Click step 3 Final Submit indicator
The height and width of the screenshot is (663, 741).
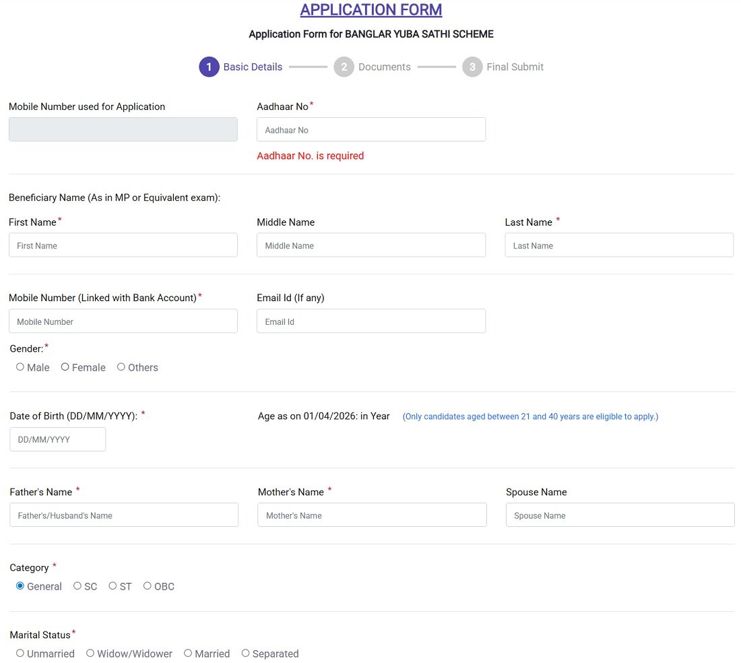[472, 67]
